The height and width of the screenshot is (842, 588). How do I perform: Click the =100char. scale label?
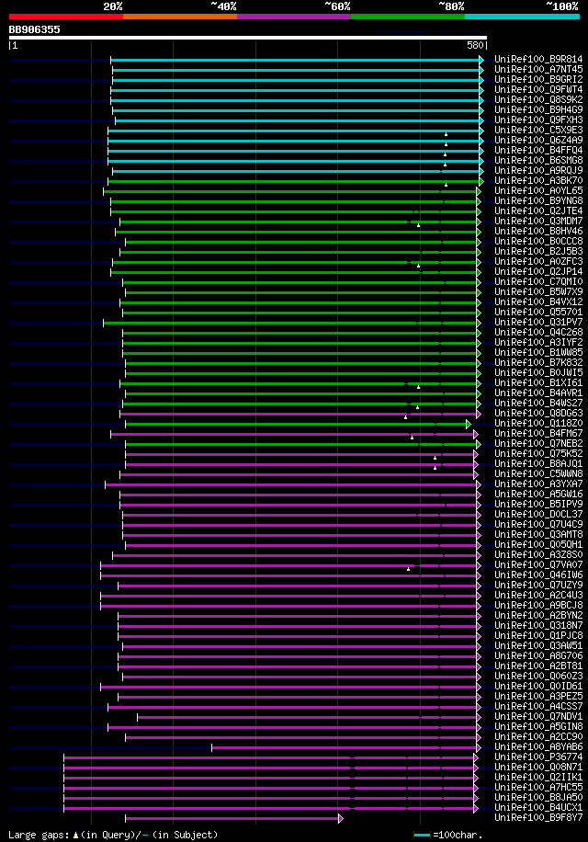pyautogui.click(x=458, y=835)
